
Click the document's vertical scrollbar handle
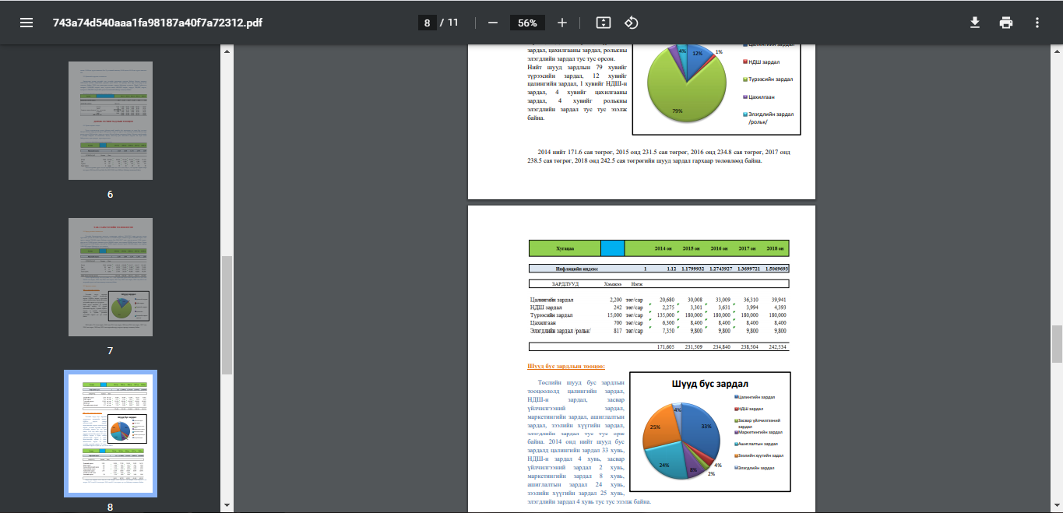(x=1057, y=344)
